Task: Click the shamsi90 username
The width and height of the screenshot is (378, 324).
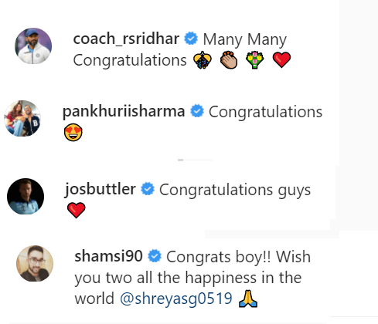Action: pyautogui.click(x=108, y=256)
